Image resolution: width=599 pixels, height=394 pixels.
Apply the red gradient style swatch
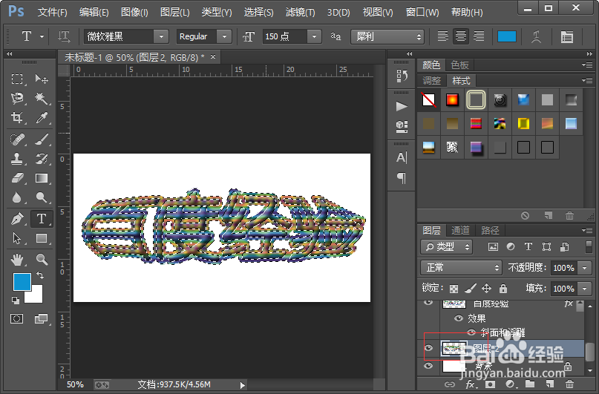coord(452,100)
